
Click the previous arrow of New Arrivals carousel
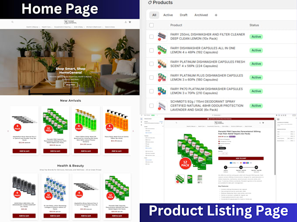pyautogui.click(x=8, y=131)
